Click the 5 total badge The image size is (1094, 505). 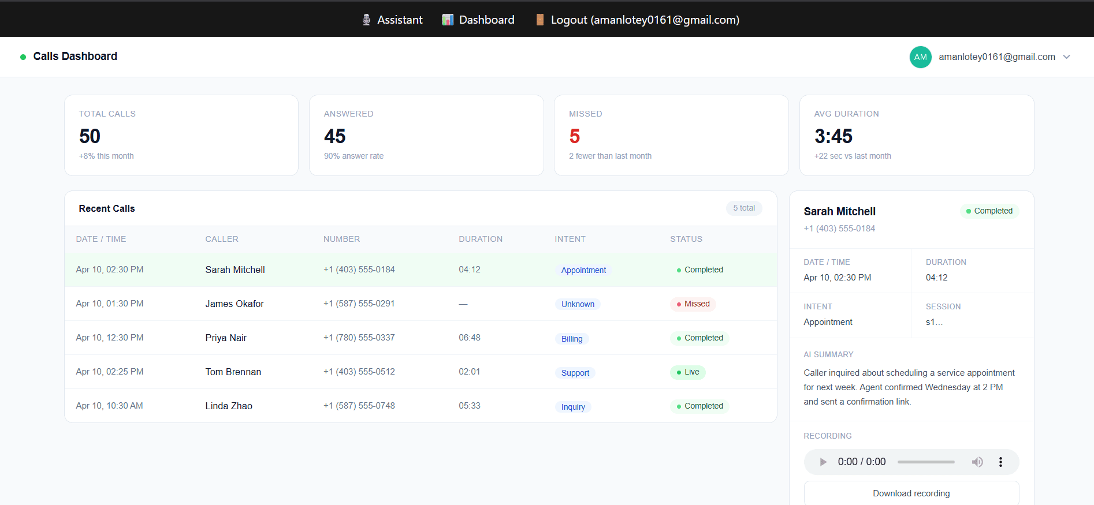pos(744,208)
